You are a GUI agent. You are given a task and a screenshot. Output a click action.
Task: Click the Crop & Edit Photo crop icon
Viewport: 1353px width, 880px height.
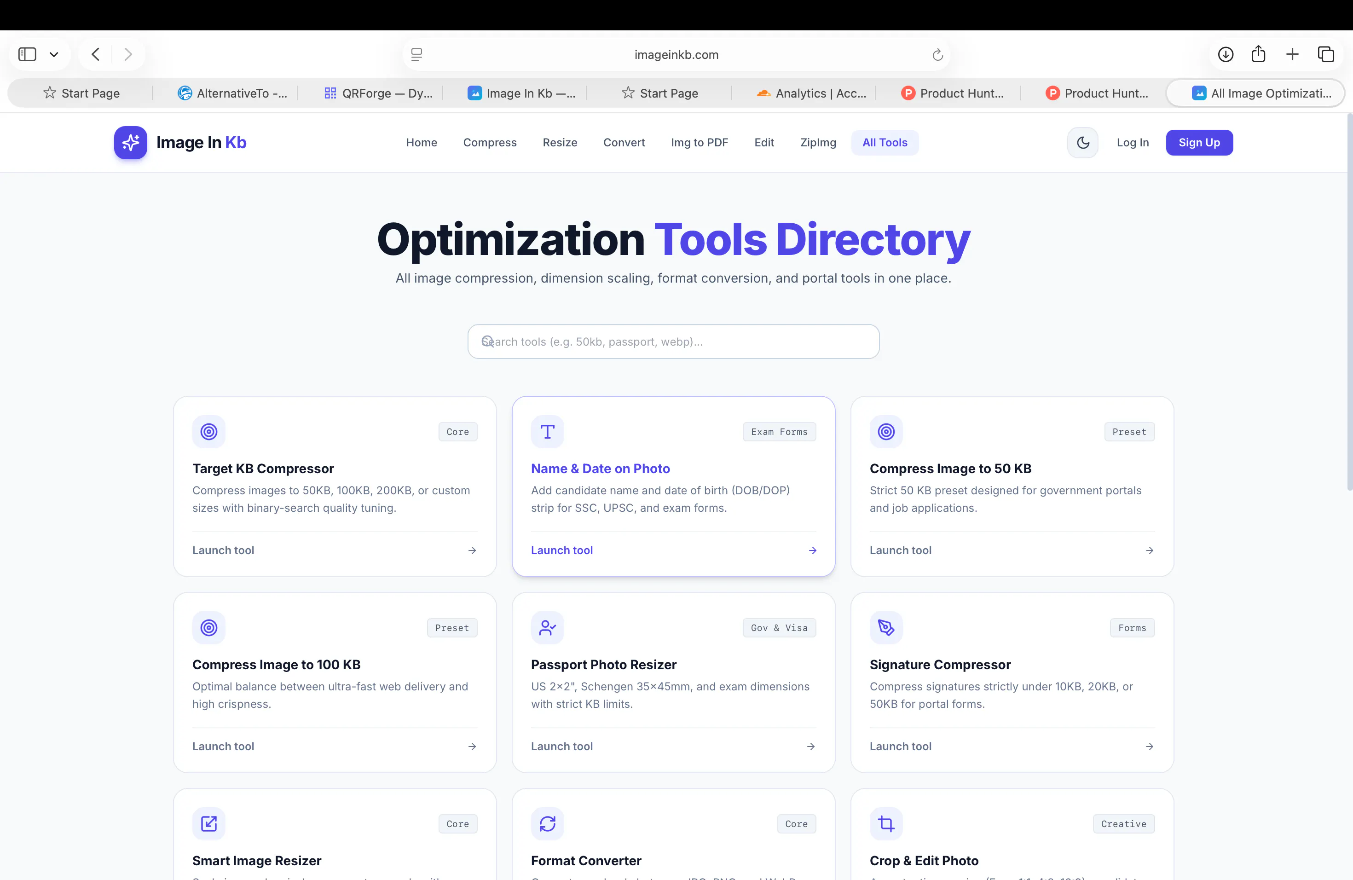click(x=886, y=824)
